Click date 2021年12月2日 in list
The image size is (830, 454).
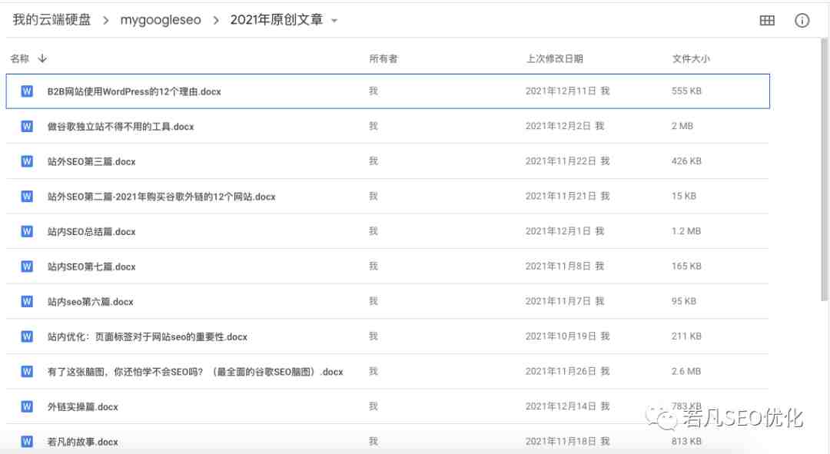pyautogui.click(x=557, y=126)
